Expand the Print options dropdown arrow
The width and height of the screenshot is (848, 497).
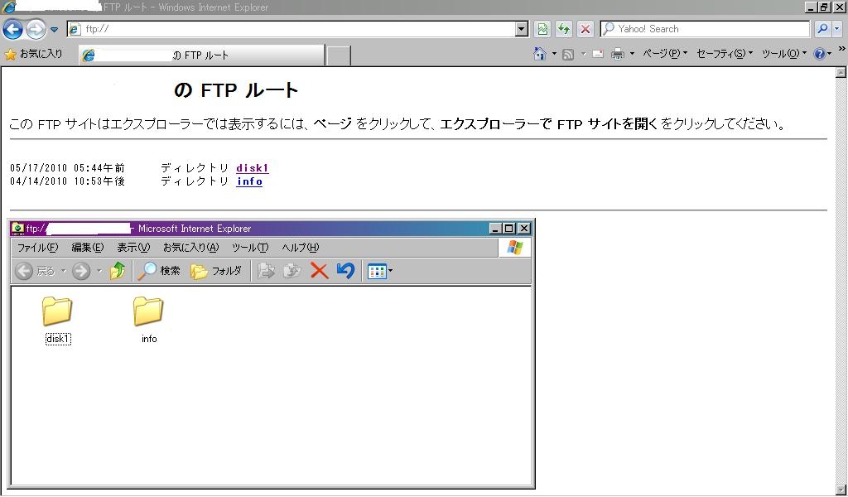(x=632, y=54)
